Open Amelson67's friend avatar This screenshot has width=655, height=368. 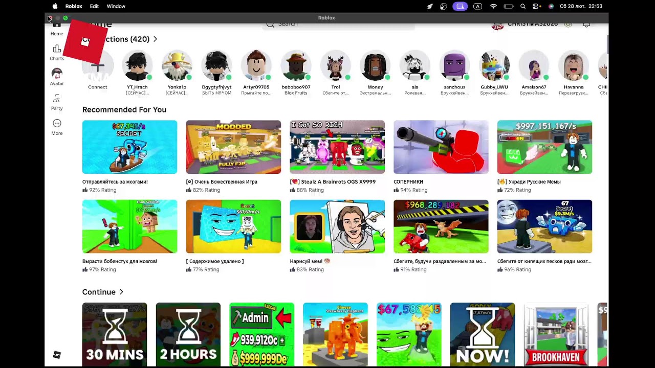(x=534, y=65)
